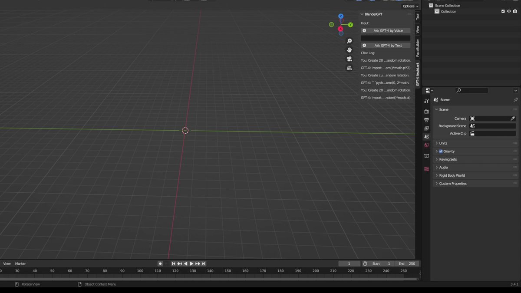Toggle Collection exclude checkbox in outliner
521x293 pixels.
[x=503, y=11]
